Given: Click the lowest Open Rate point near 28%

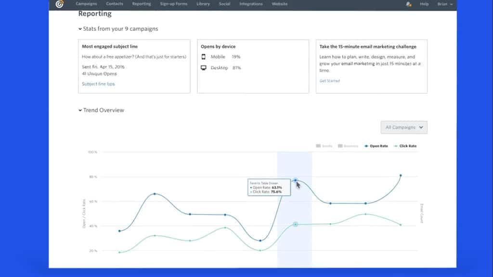Looking at the screenshot, I should click(260, 240).
